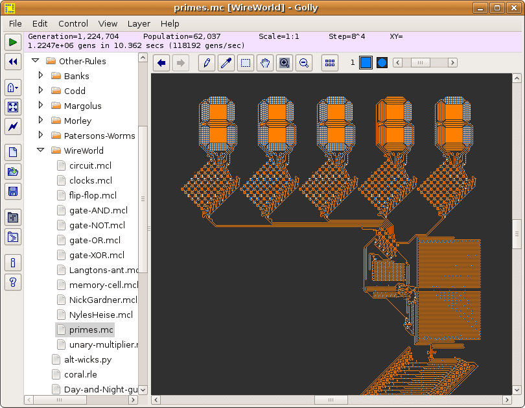Activate the rectangular selection tool

click(x=246, y=63)
